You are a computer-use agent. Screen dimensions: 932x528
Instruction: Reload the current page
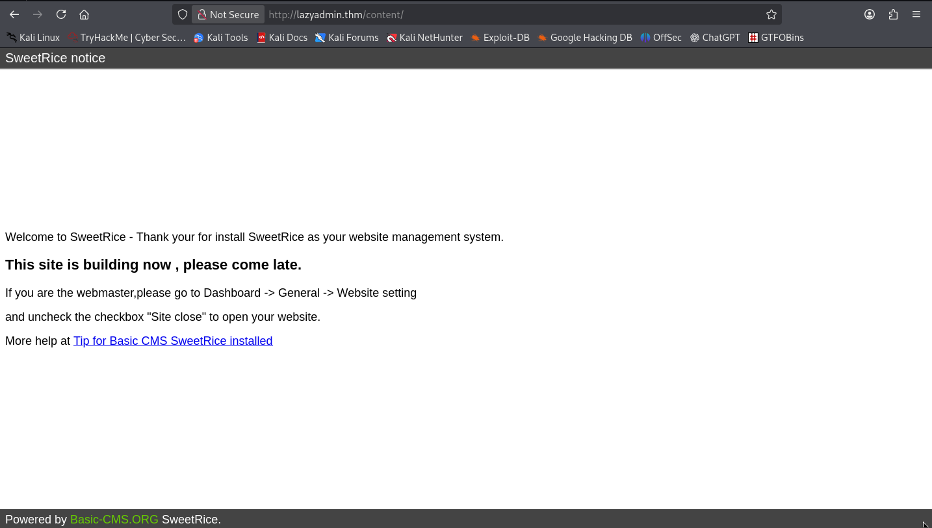click(61, 14)
